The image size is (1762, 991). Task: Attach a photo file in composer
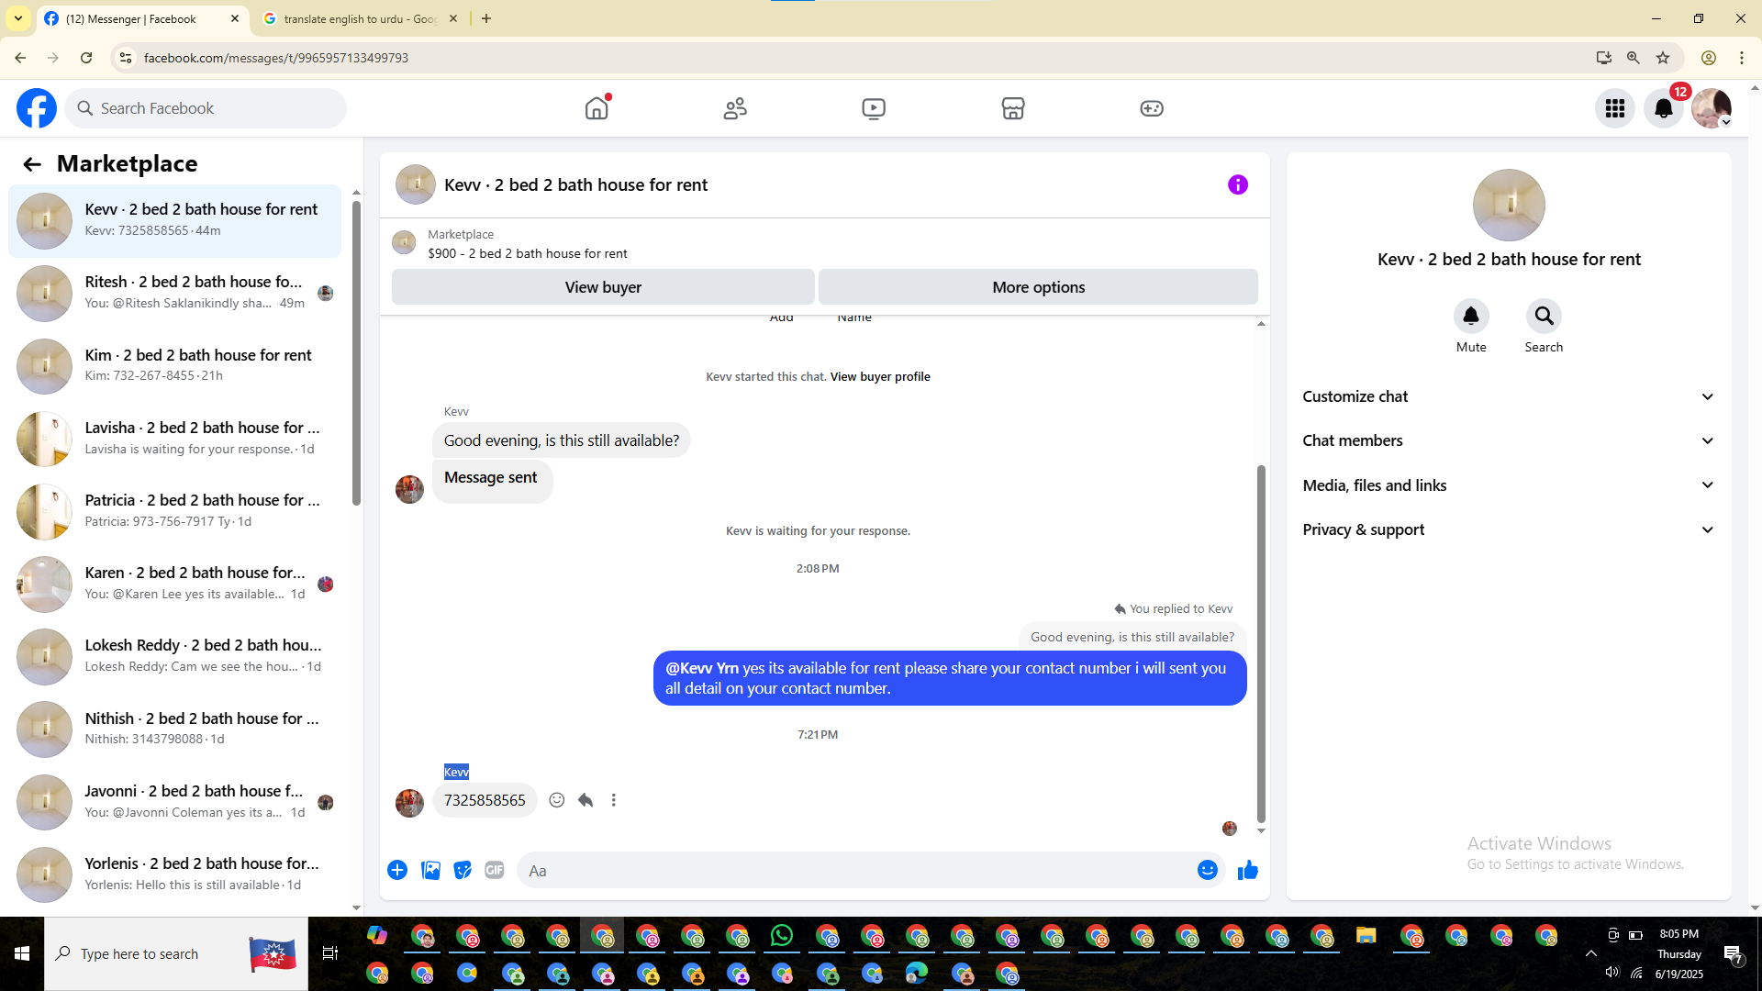pos(430,870)
